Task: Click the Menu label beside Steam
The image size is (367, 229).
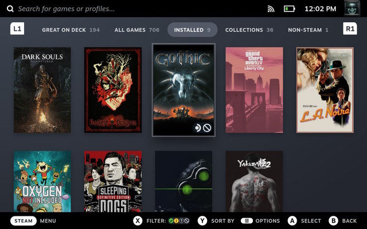Action: pos(48,221)
